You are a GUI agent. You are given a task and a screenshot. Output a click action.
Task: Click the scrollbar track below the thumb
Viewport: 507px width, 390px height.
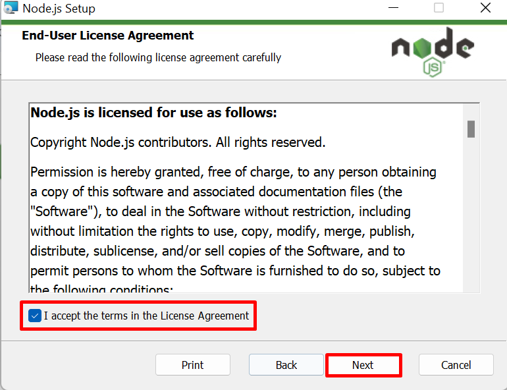pyautogui.click(x=471, y=213)
